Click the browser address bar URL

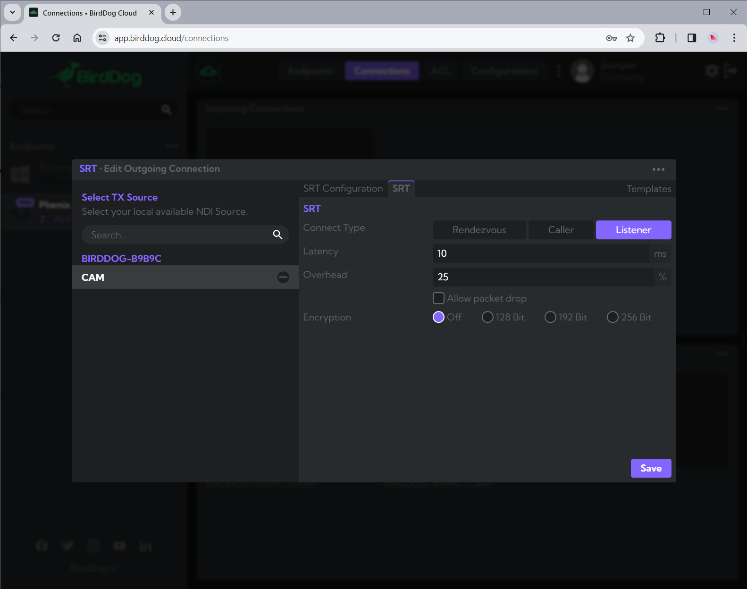point(171,38)
